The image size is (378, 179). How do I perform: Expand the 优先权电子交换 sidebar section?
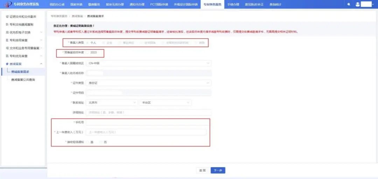click(24, 32)
